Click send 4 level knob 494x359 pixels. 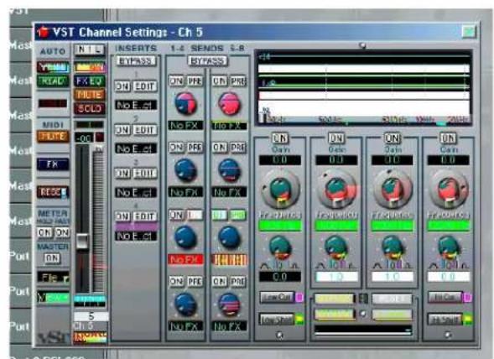point(185,304)
